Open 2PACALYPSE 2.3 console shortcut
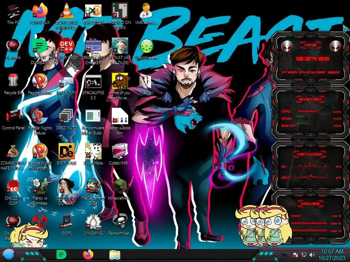350x262 pixels. coord(93,81)
